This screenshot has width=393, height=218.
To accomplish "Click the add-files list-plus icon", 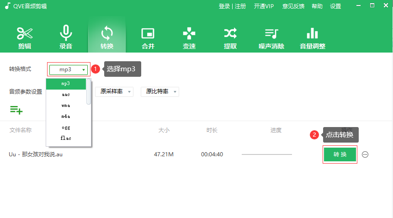I will pos(16,110).
